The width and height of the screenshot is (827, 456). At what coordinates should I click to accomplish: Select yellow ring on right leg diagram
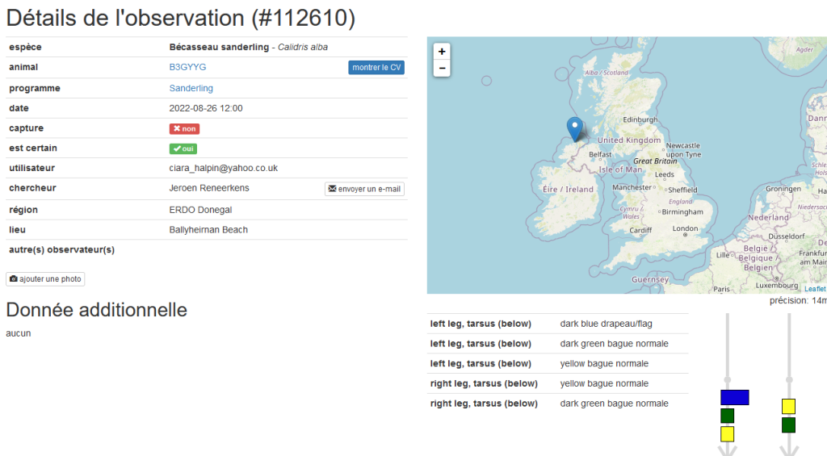point(788,406)
